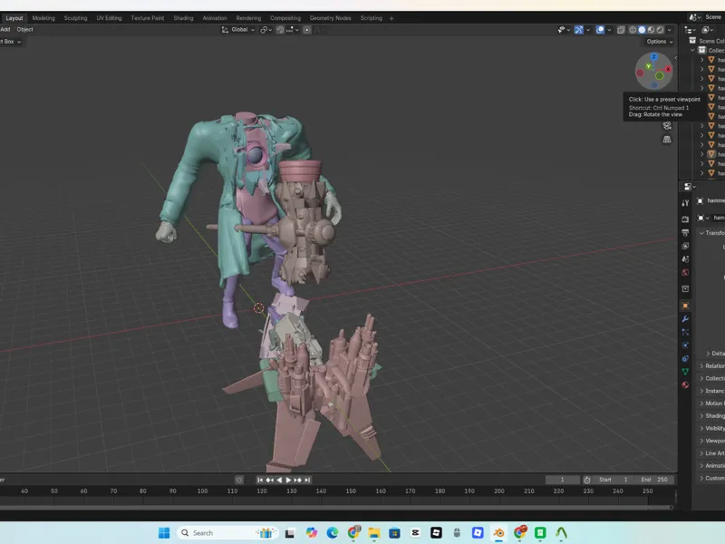Toggle viewport gizmos display
Viewport: 725px width, 544px height.
[x=578, y=30]
